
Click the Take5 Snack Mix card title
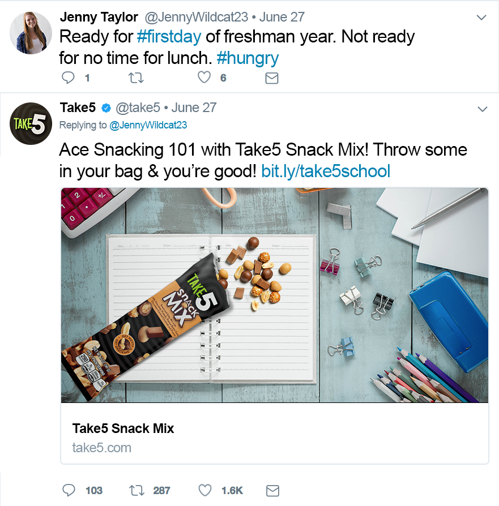[x=123, y=428]
